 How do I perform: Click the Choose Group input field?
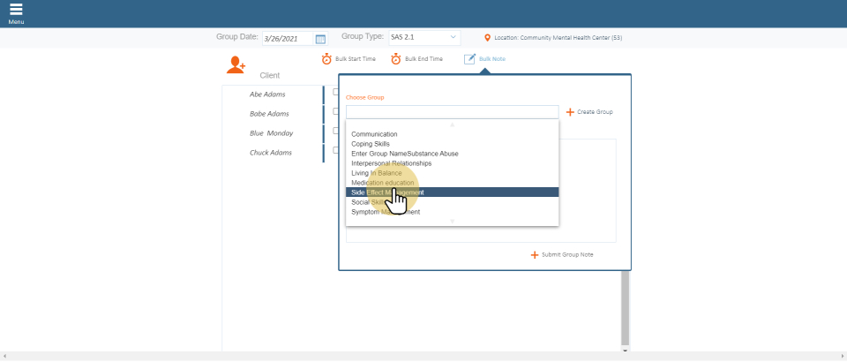(x=452, y=112)
